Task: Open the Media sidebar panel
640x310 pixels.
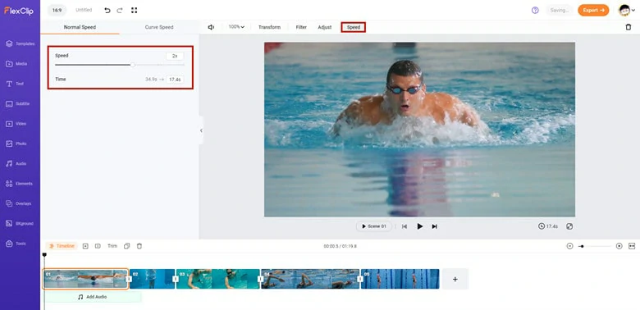Action: (x=16, y=64)
